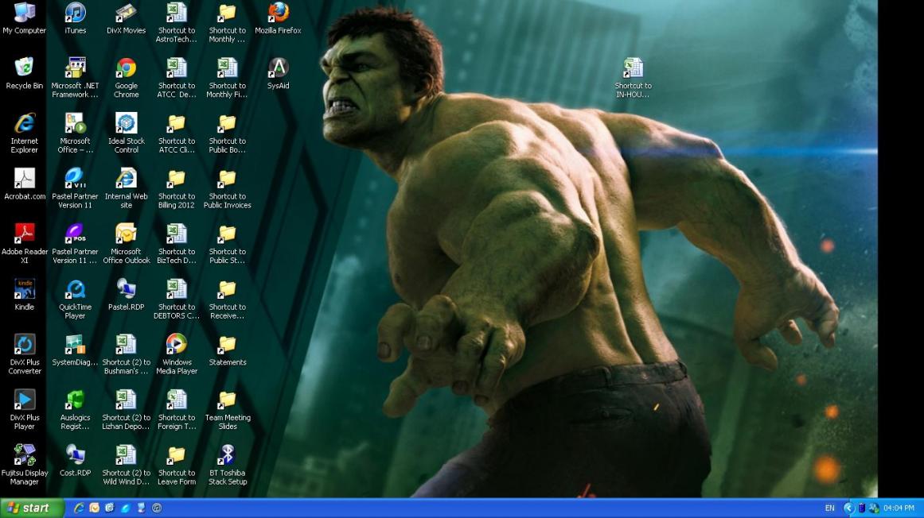Select the DivX Plus Converter icon

coord(24,344)
